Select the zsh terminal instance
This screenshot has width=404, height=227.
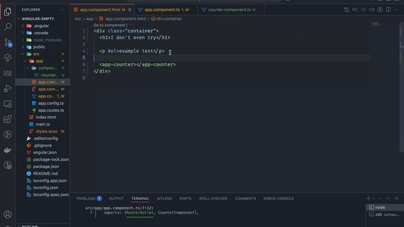[x=385, y=214]
